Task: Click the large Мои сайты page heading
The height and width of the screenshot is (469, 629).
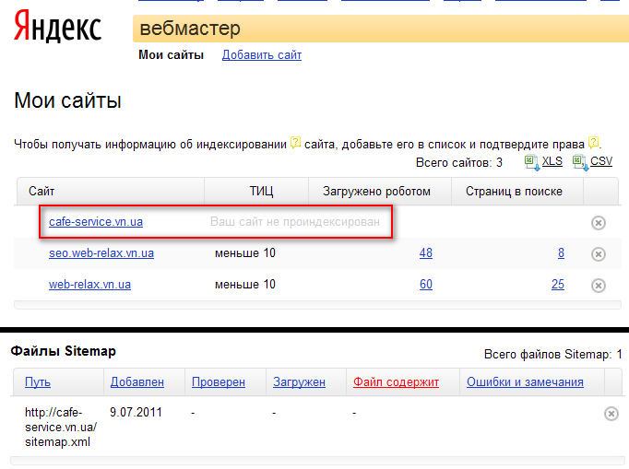Action: pyautogui.click(x=68, y=100)
